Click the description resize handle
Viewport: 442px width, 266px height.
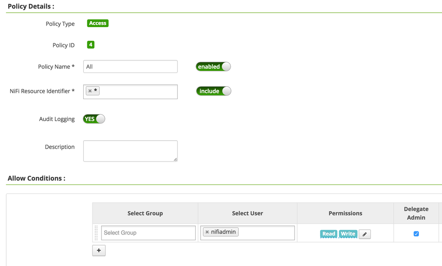(175, 159)
